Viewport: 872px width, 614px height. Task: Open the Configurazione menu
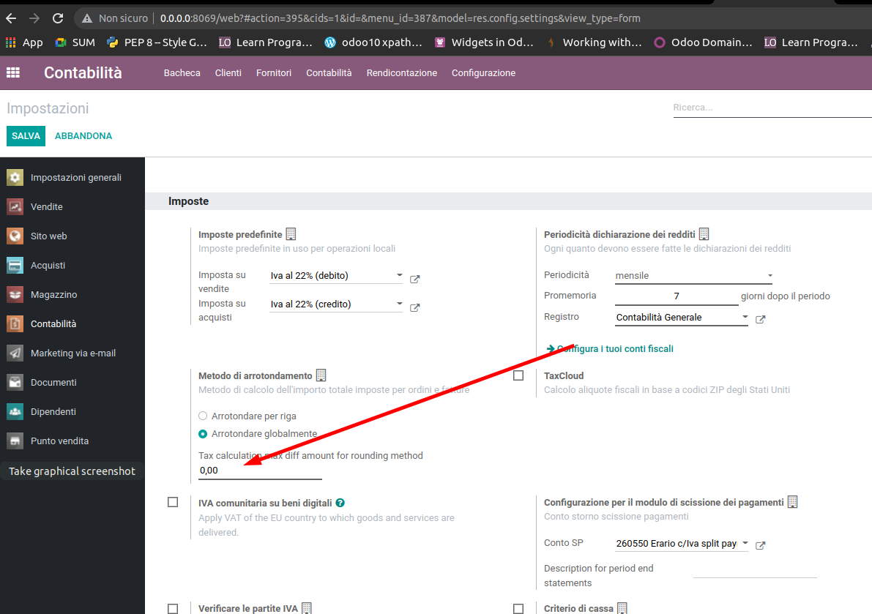click(x=483, y=72)
